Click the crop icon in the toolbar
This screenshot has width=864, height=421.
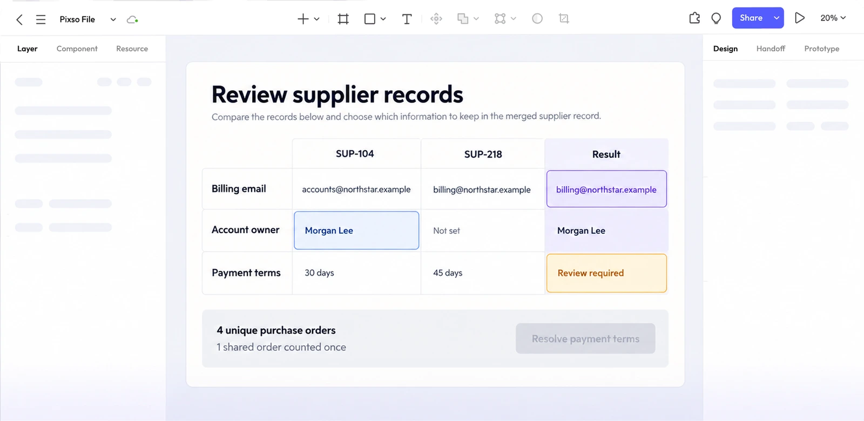pyautogui.click(x=564, y=19)
